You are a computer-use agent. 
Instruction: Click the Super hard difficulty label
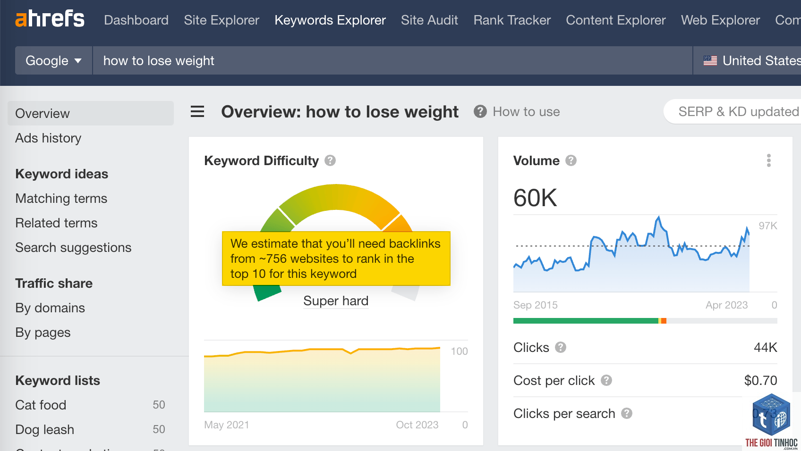(x=336, y=301)
